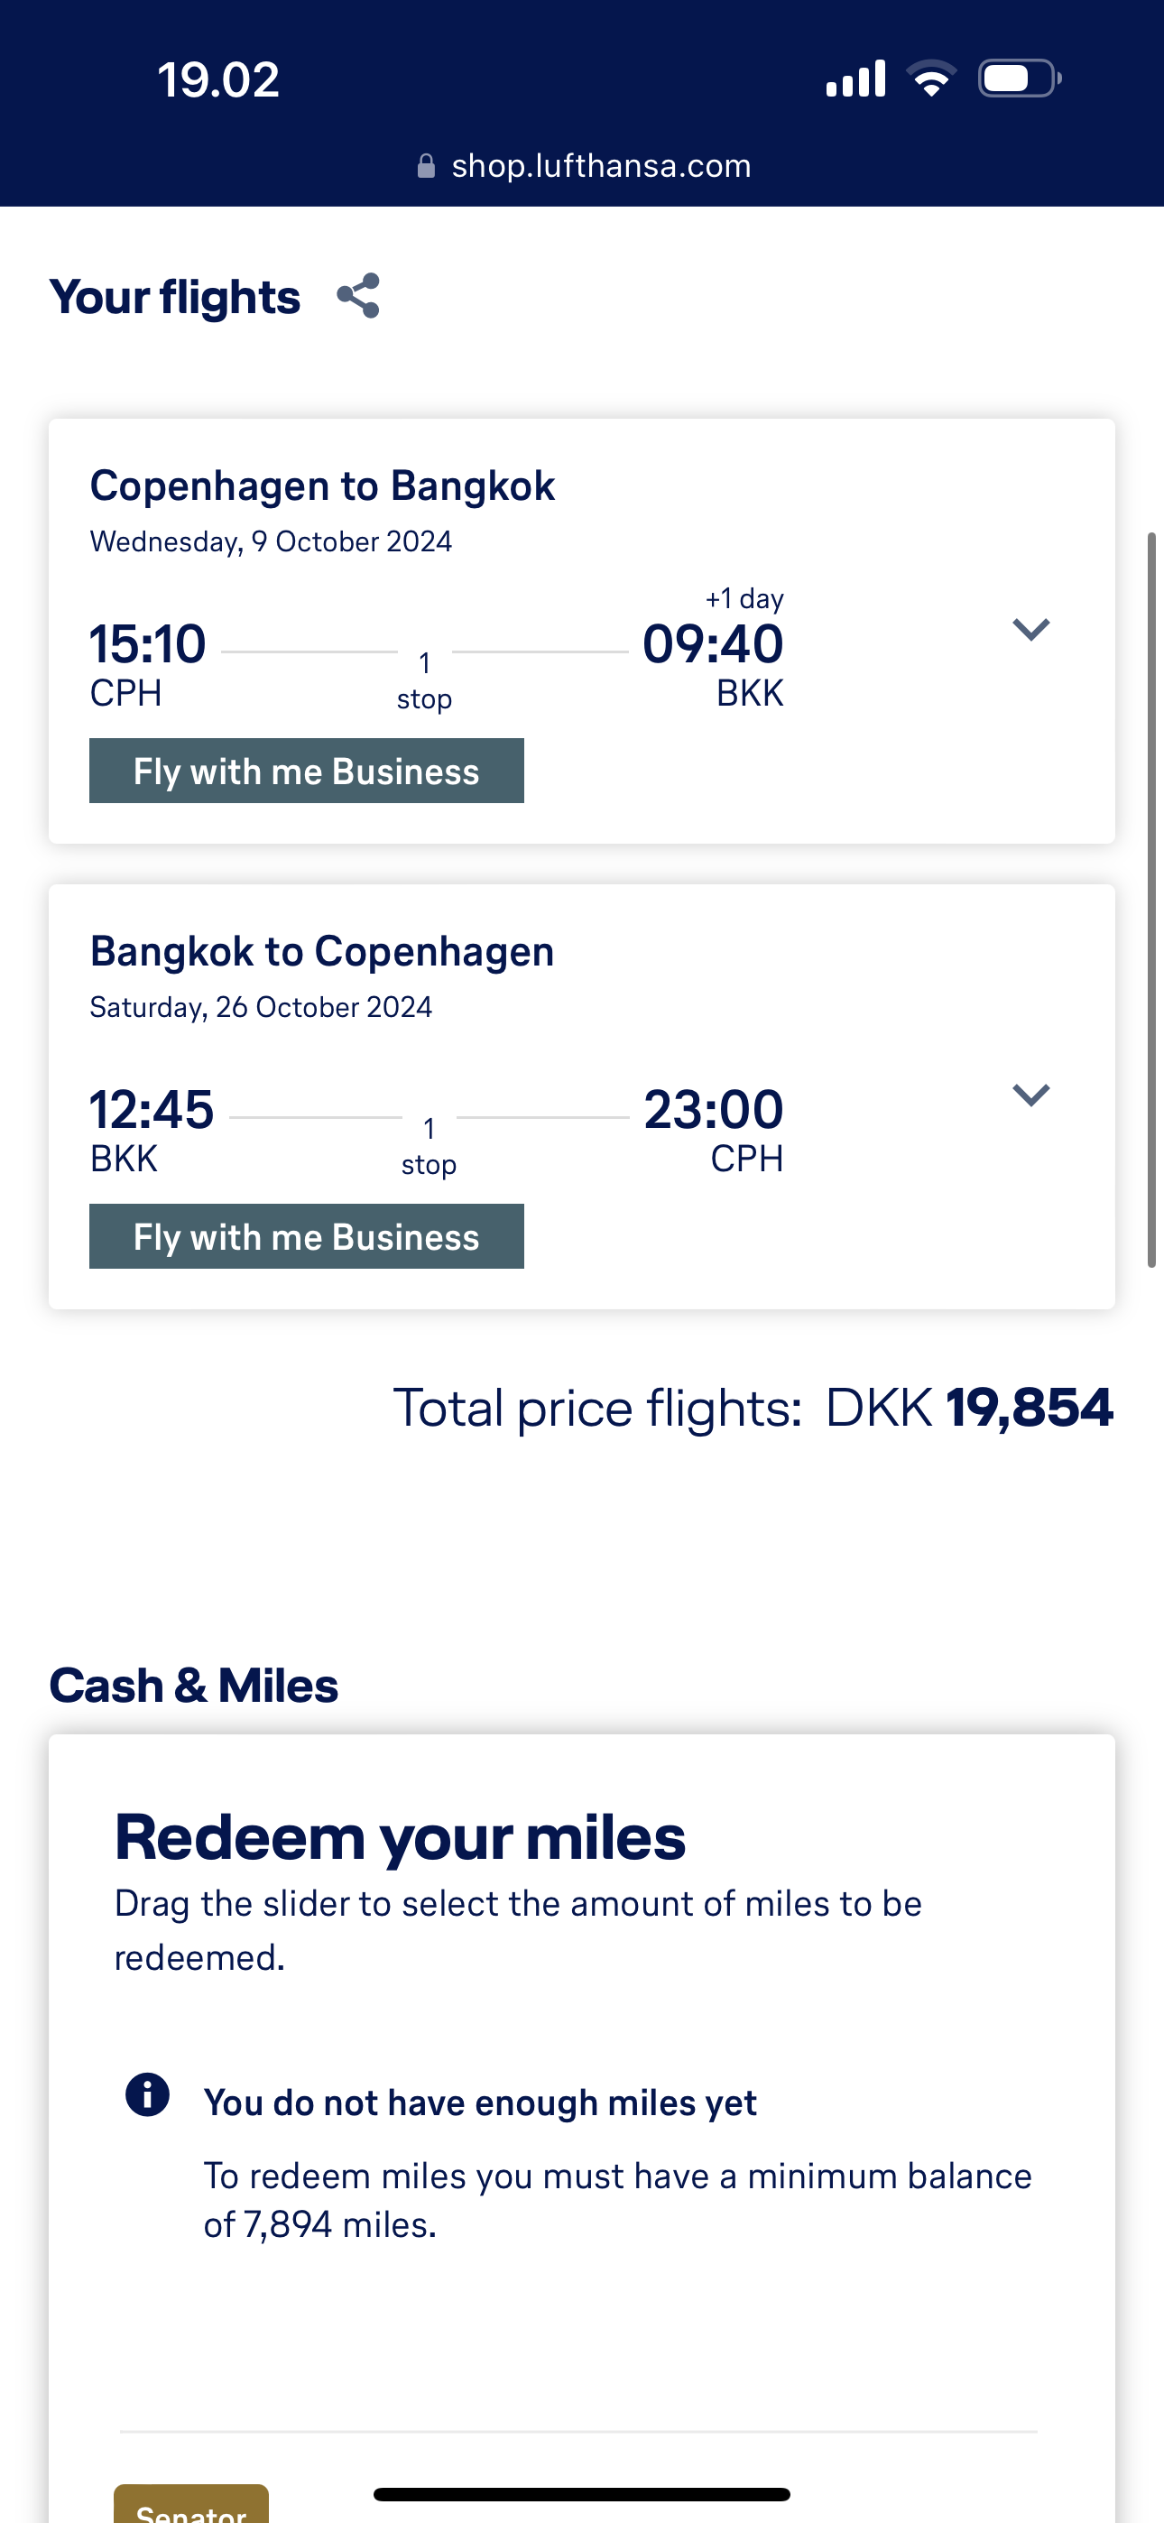
Task: Select the Bangkok to Copenhagen heading
Action: pos(322,951)
